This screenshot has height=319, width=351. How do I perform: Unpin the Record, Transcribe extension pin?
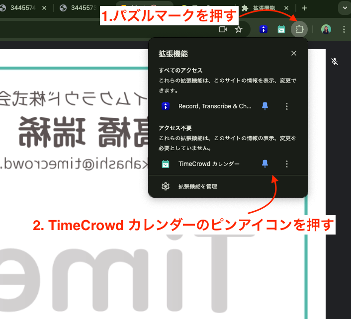(265, 106)
